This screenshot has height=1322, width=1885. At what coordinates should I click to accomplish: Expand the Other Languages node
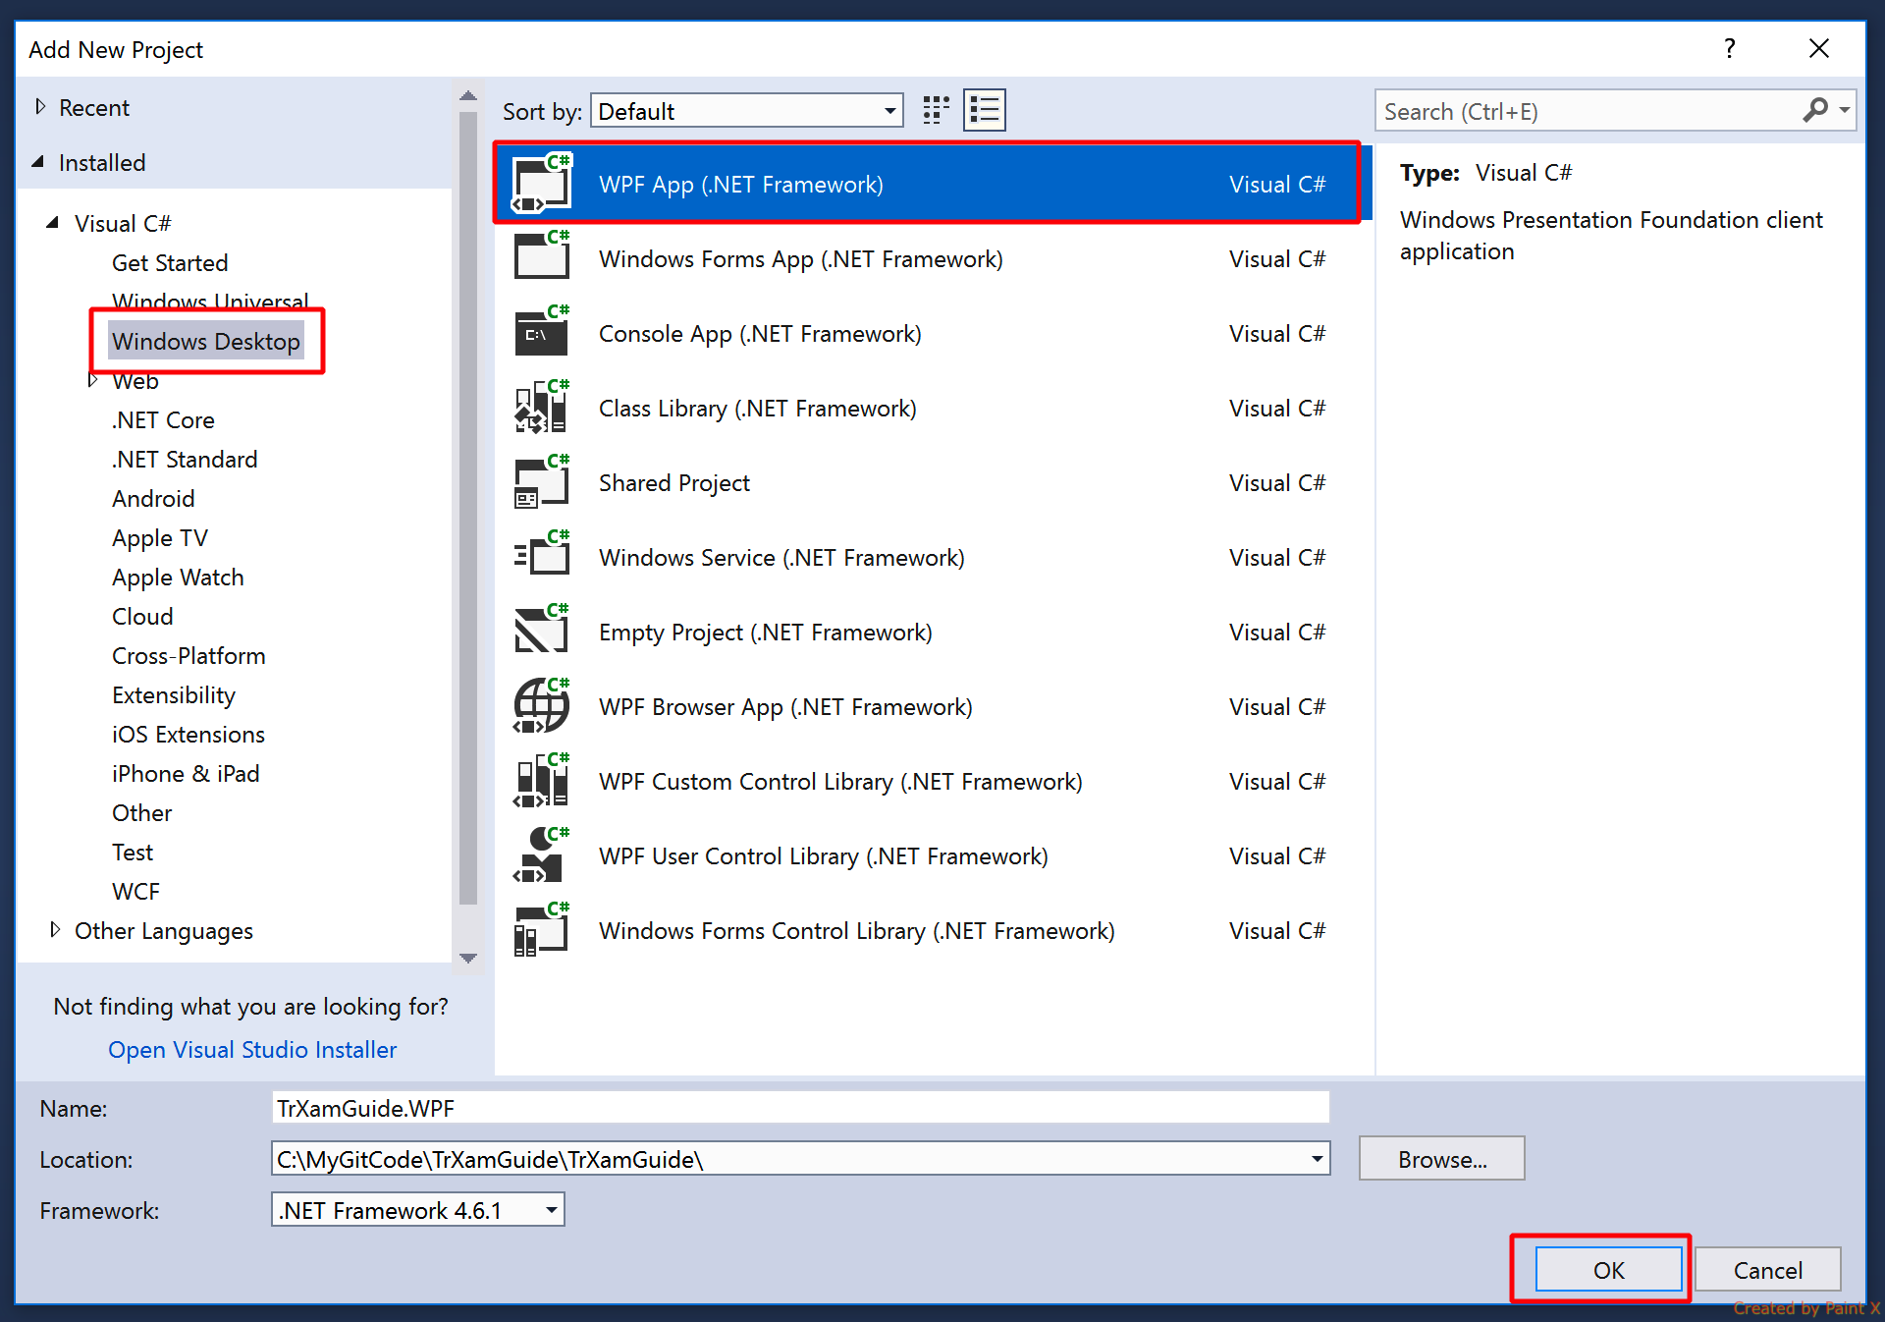point(55,929)
